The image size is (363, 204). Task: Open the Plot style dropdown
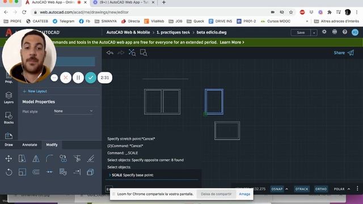73,111
